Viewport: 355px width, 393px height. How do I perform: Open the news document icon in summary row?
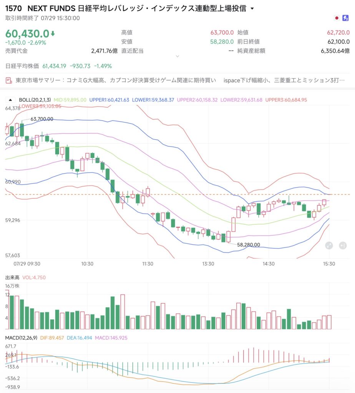(9, 81)
